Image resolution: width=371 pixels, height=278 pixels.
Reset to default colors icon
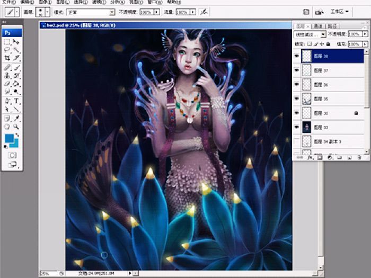(5, 147)
